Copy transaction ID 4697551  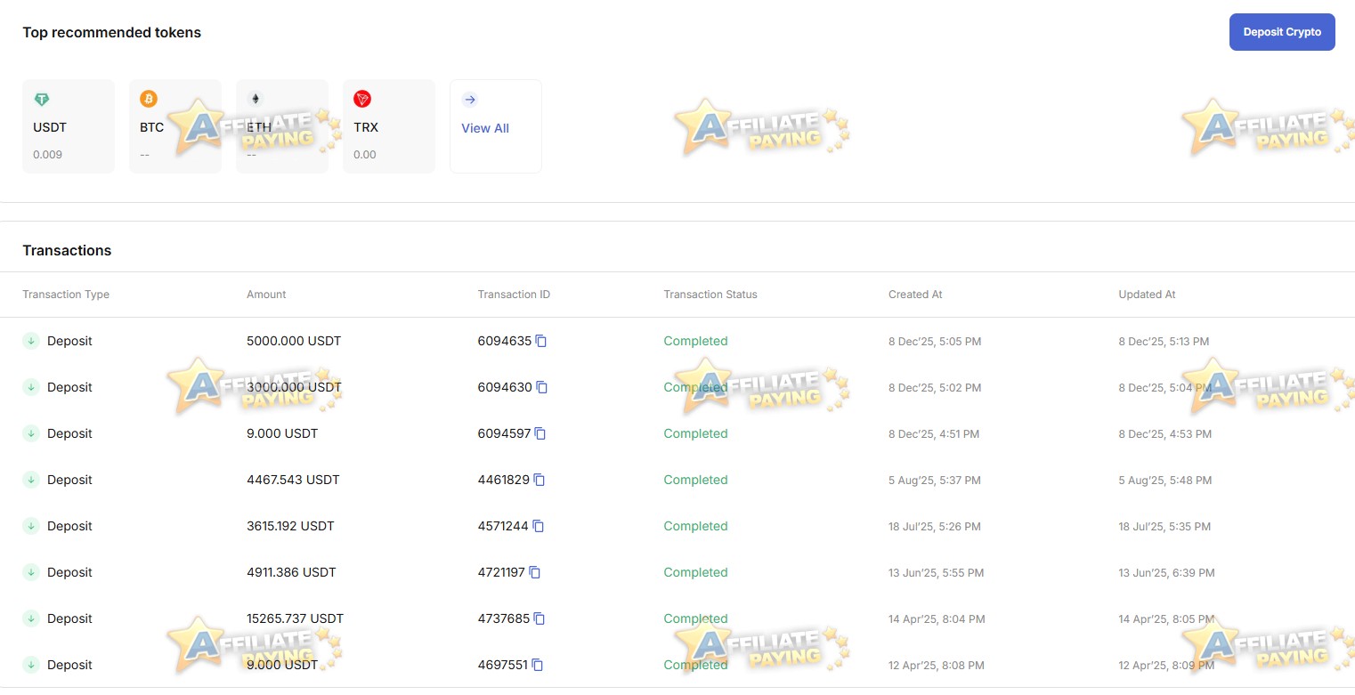(537, 665)
